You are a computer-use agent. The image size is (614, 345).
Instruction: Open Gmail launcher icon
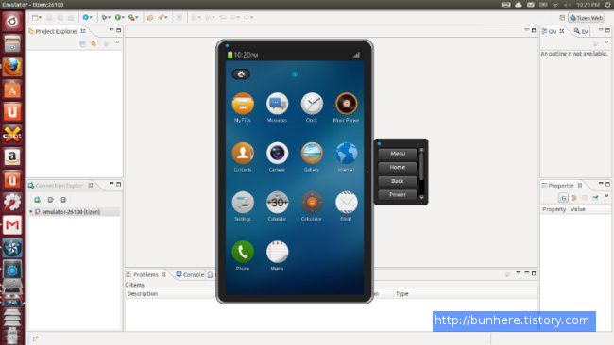12,225
